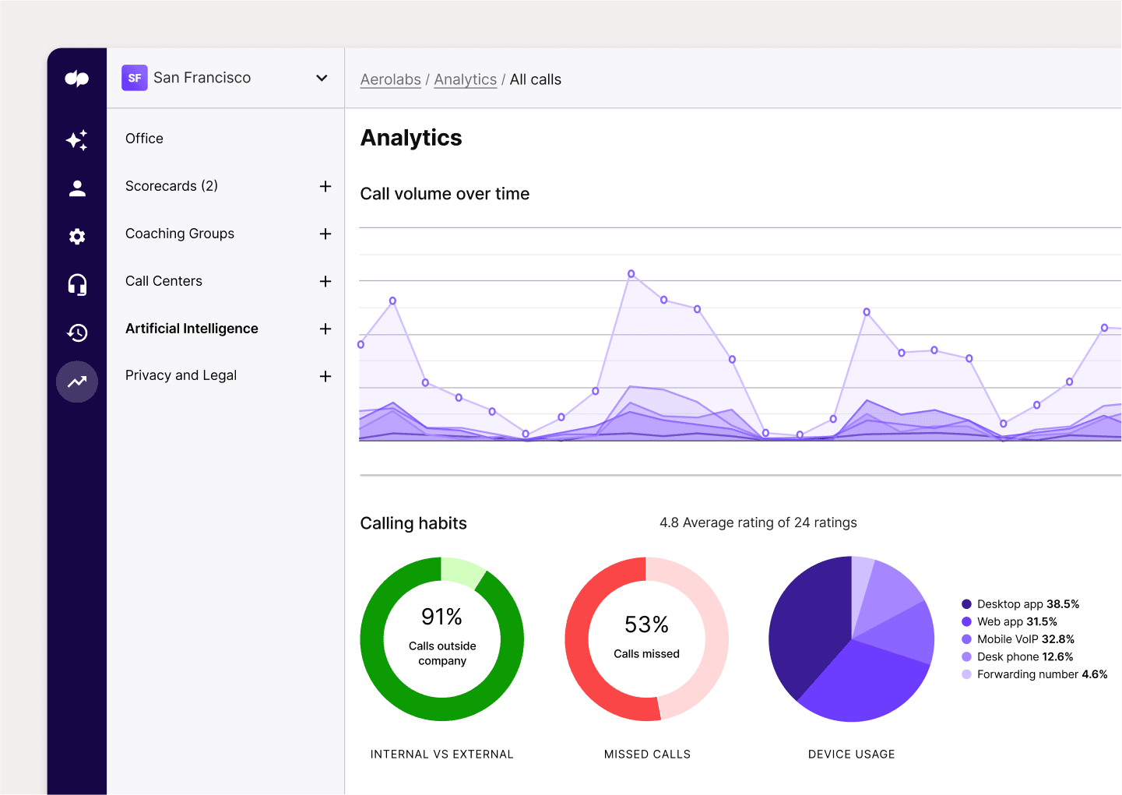1122x795 pixels.
Task: Add a new Call Center
Action: coord(325,281)
